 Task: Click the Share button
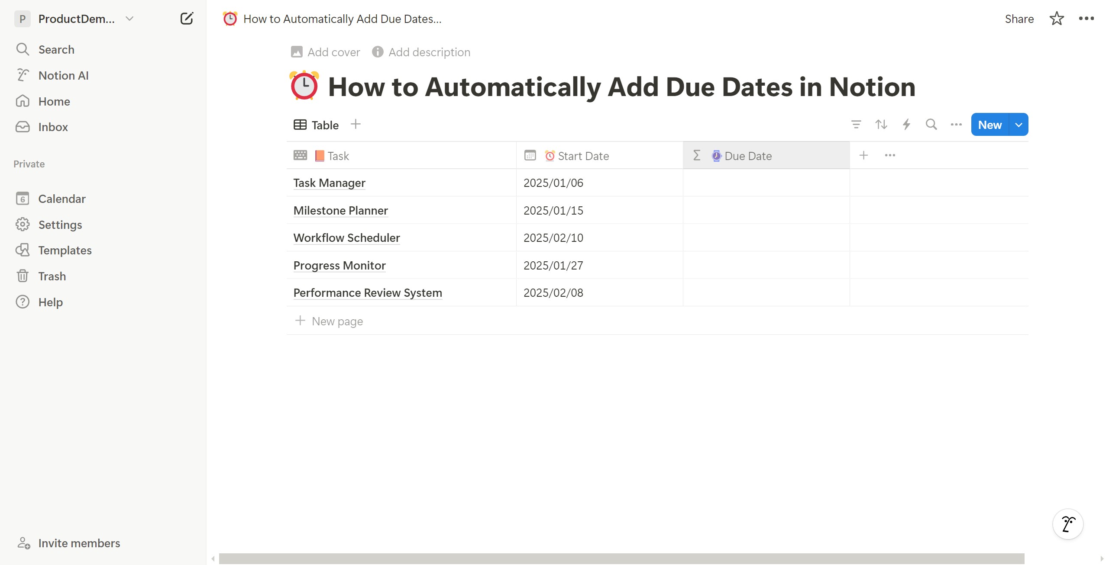coord(1019,19)
